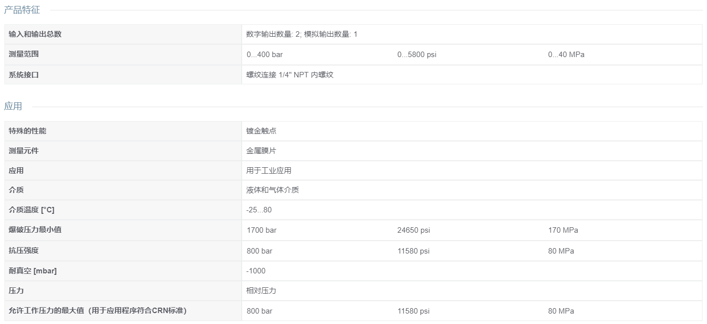Select the 测量范围 row label
The height and width of the screenshot is (324, 707).
[23, 54]
